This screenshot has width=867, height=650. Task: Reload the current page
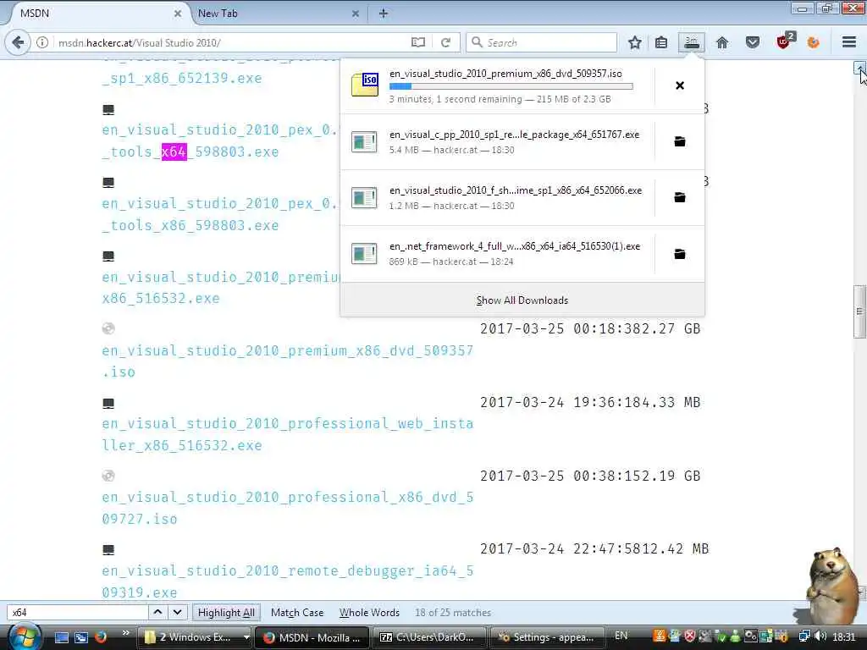445,42
